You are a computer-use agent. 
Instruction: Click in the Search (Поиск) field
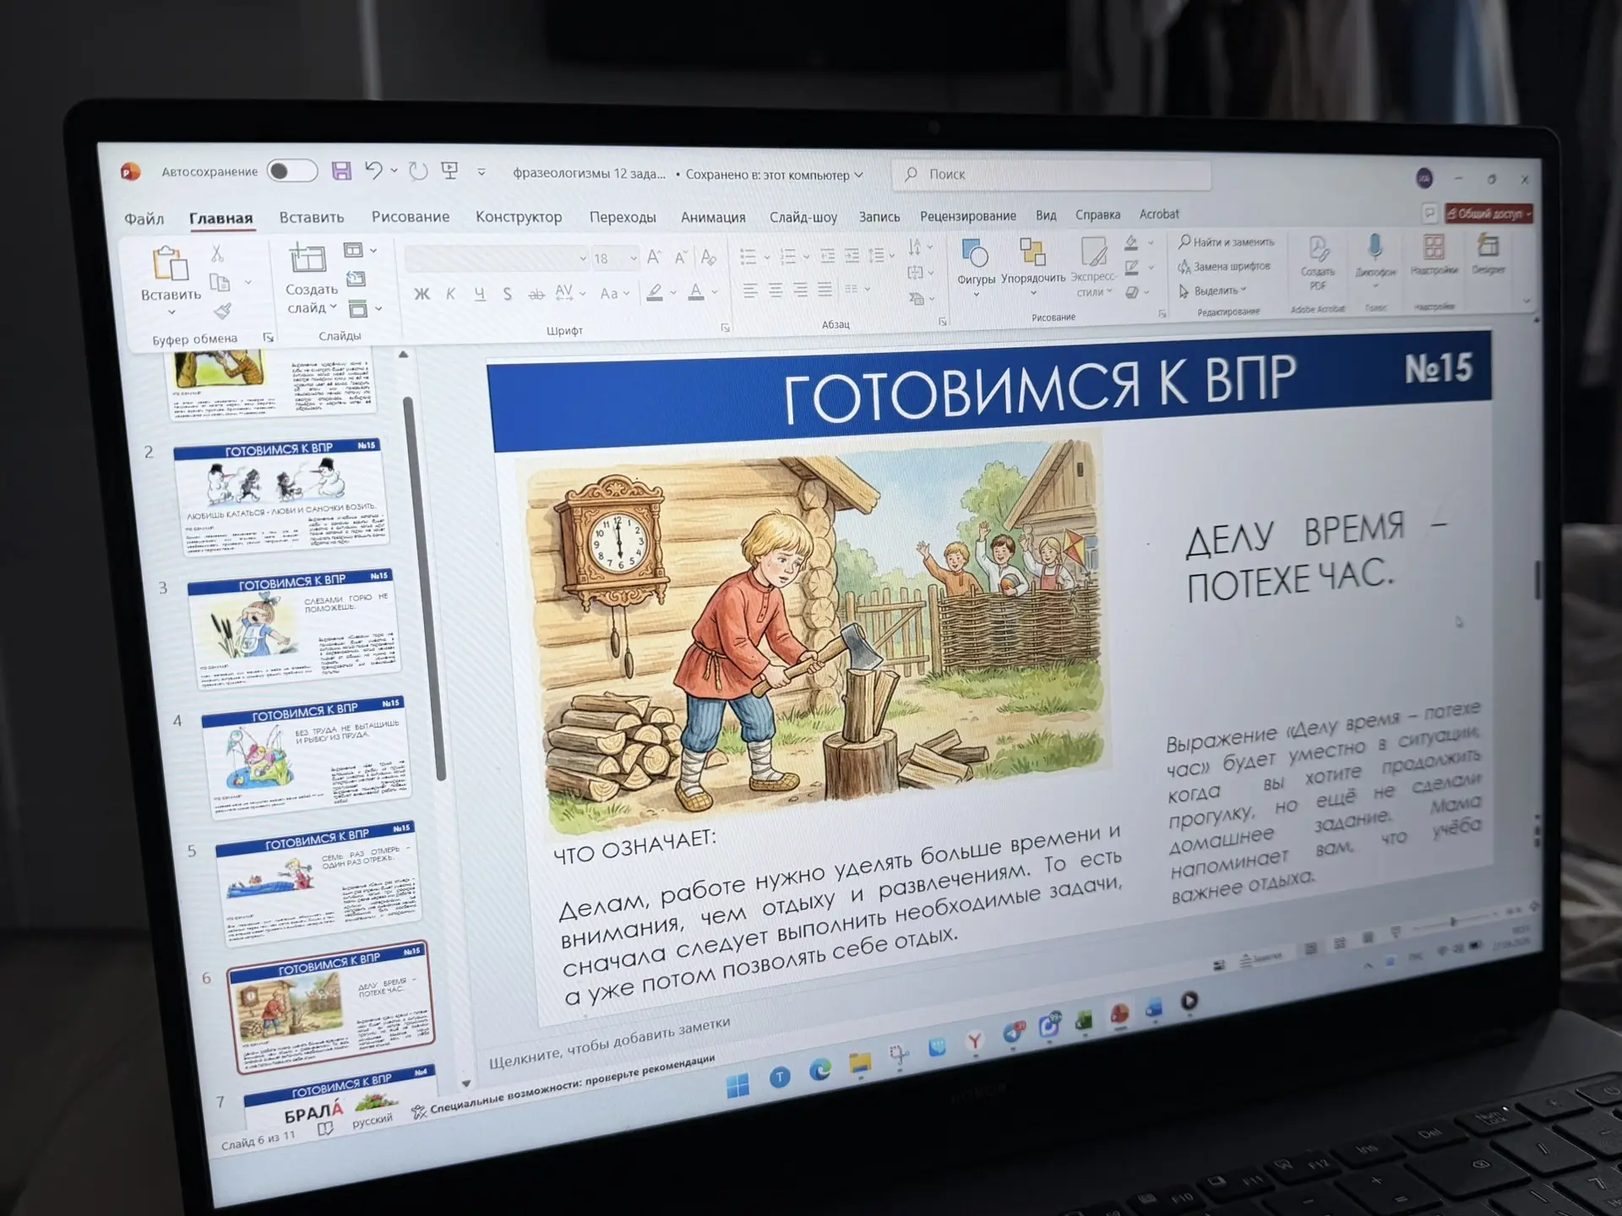pyautogui.click(x=1051, y=174)
